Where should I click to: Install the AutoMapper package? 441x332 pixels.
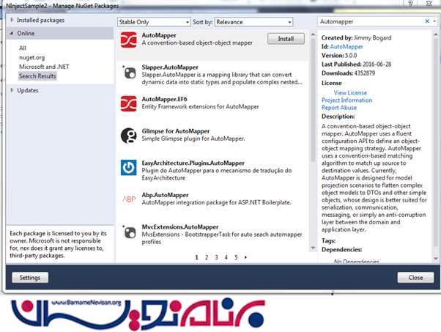[286, 39]
